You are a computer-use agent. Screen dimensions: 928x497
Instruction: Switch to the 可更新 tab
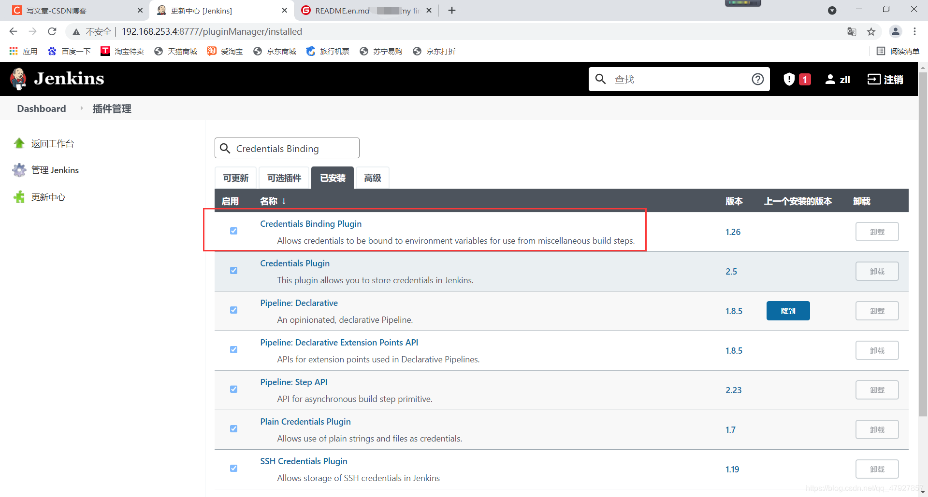[x=236, y=178]
